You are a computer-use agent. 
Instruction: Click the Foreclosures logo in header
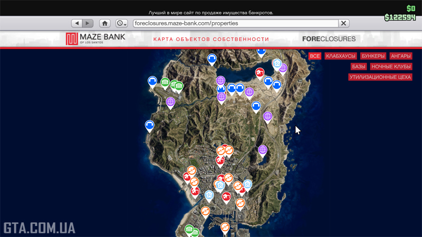click(x=329, y=39)
